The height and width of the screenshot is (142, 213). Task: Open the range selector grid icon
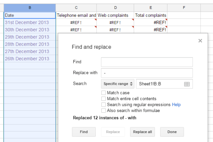tap(187, 84)
